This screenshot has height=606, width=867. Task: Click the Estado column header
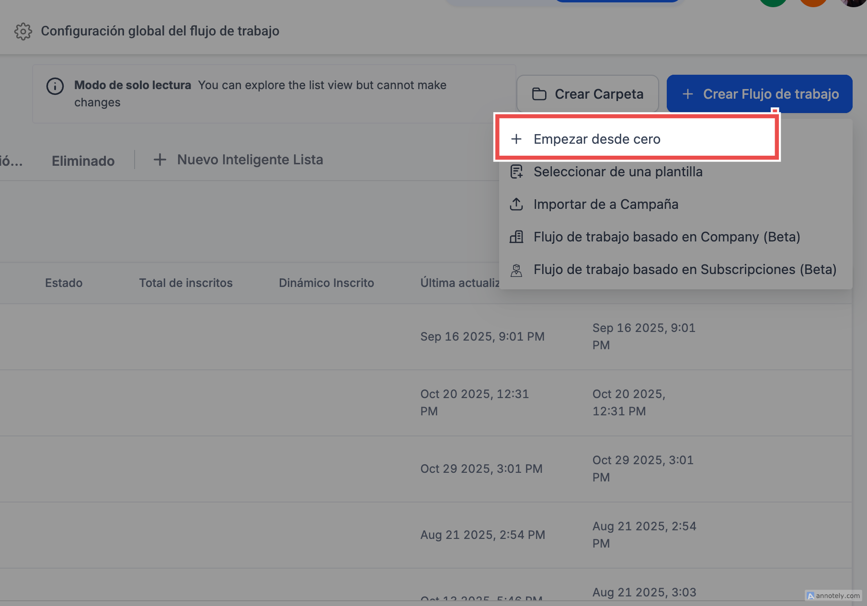tap(64, 283)
